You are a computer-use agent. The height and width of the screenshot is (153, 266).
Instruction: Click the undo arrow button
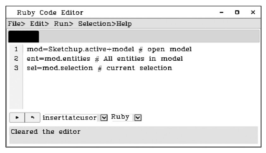coord(33,118)
